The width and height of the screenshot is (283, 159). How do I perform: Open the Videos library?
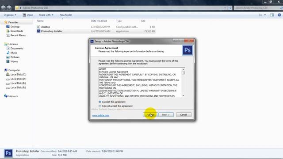click(x=14, y=61)
